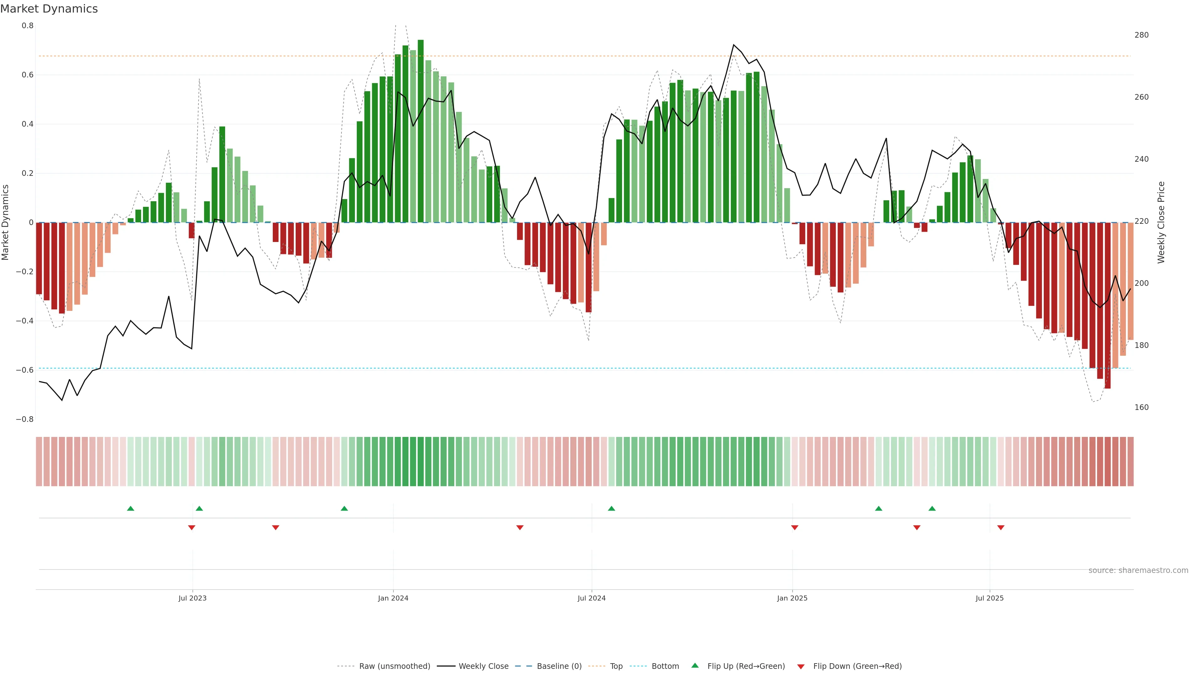Screen dimensions: 1204x677
Task: Click the last green flip-up triangle marker
Action: coord(932,508)
